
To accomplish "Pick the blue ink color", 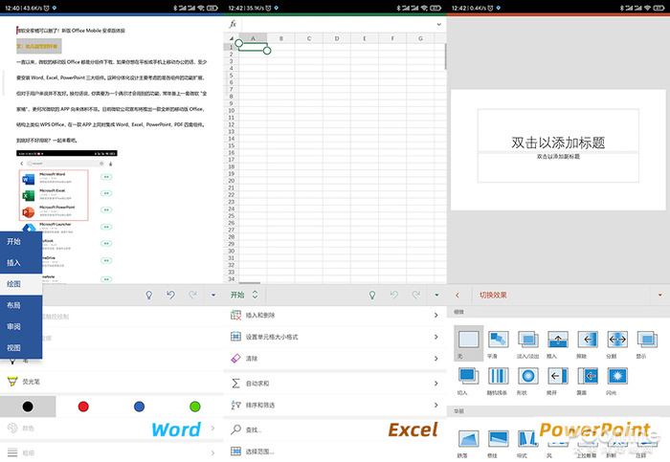I will (140, 407).
